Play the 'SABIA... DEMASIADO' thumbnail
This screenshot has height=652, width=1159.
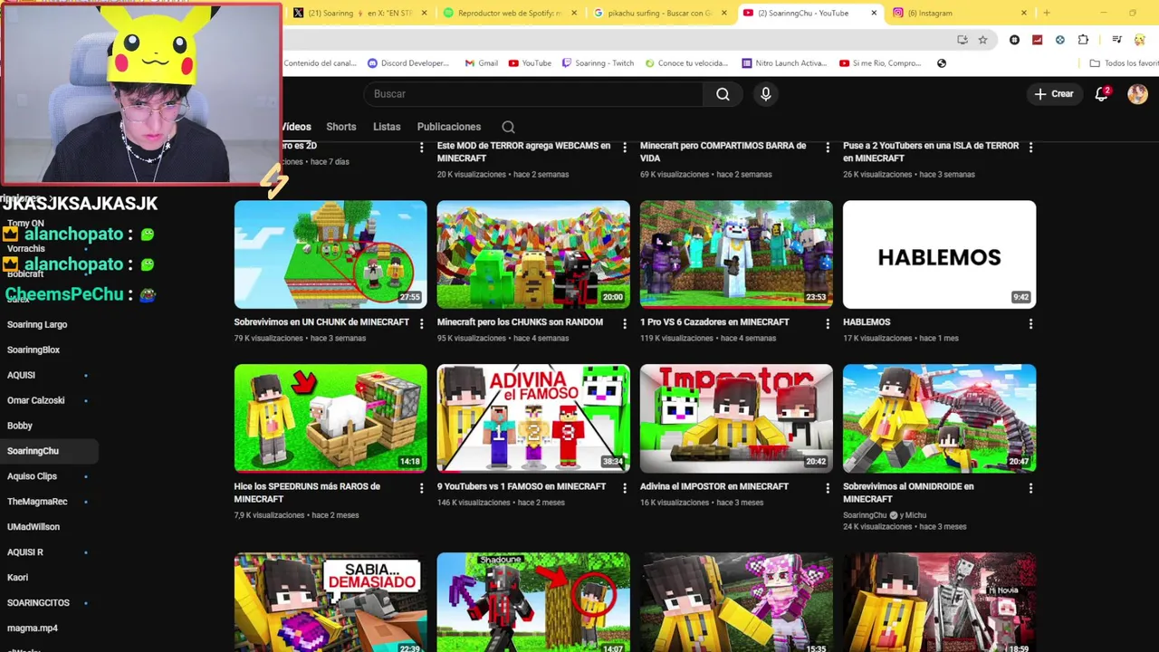(330, 602)
